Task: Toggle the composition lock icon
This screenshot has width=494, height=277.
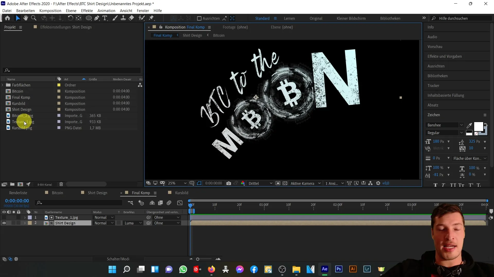Action: [161, 27]
